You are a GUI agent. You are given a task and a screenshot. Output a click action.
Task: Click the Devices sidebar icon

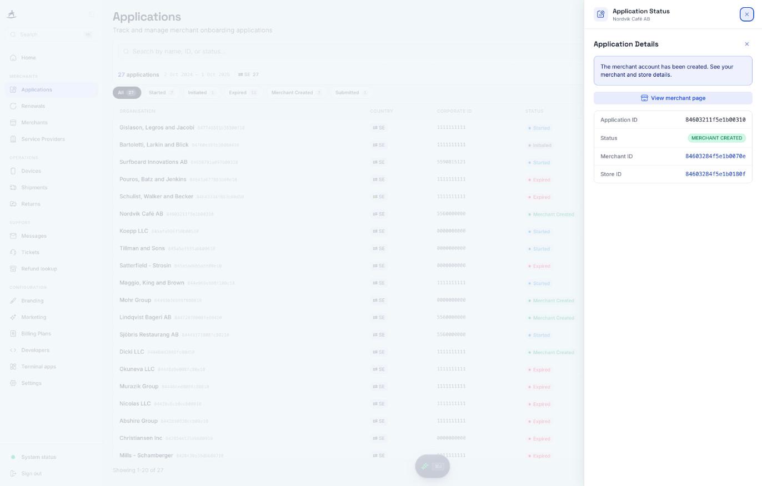pyautogui.click(x=13, y=171)
